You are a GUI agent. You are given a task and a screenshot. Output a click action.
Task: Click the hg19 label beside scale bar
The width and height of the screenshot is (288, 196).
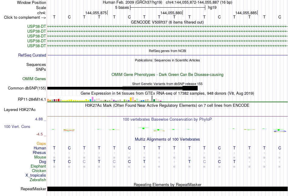[212, 8]
